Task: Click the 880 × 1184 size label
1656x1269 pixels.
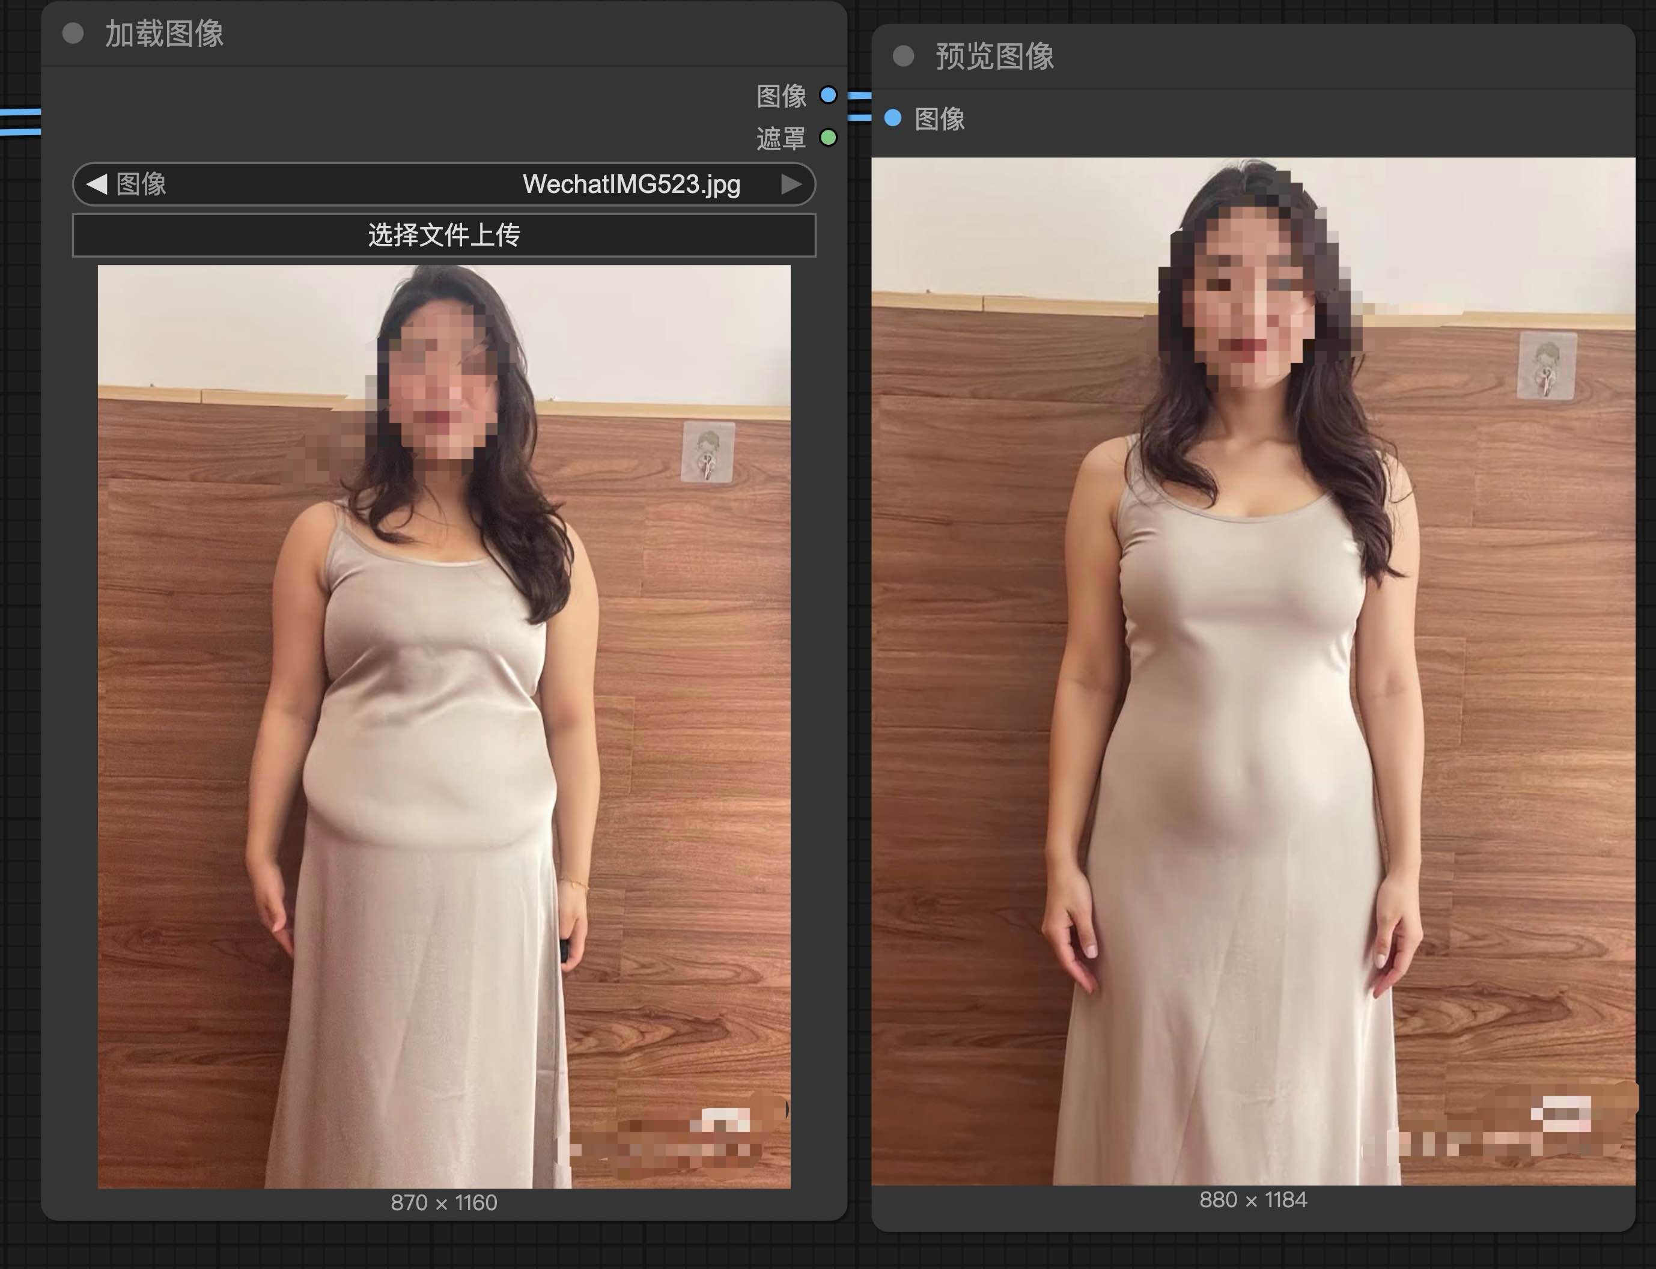Action: [1253, 1199]
